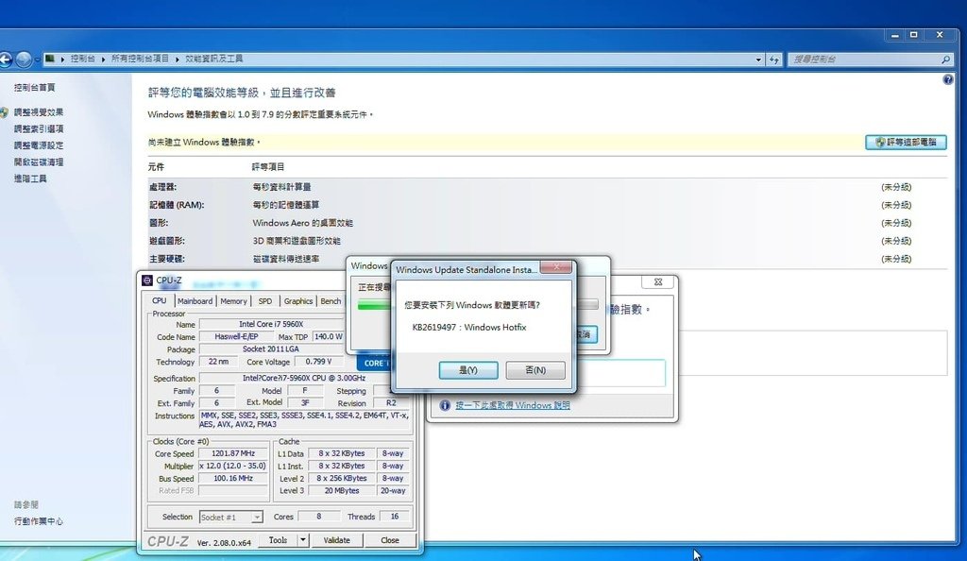Click the 140.0 W Max TDP value
Screen dimensions: 967x561
click(x=328, y=336)
